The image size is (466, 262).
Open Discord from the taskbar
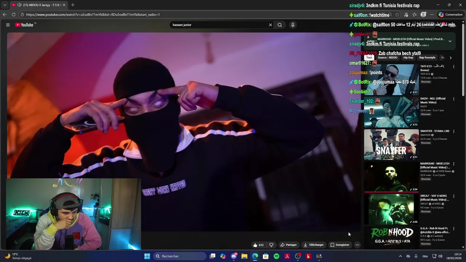[x=234, y=256]
